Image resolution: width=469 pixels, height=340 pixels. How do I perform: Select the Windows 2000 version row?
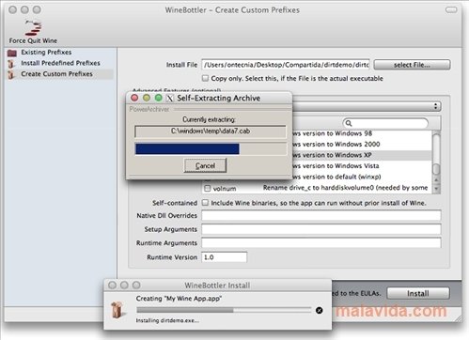tap(362, 145)
